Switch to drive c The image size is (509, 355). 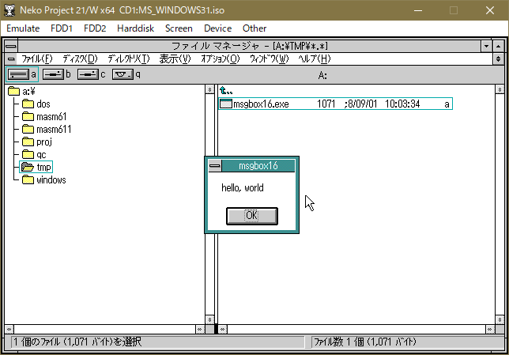point(88,74)
